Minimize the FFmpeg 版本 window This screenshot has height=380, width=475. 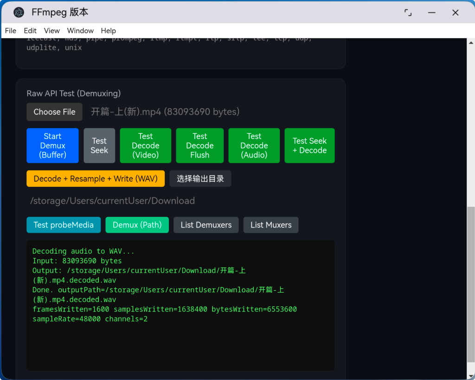pos(432,13)
